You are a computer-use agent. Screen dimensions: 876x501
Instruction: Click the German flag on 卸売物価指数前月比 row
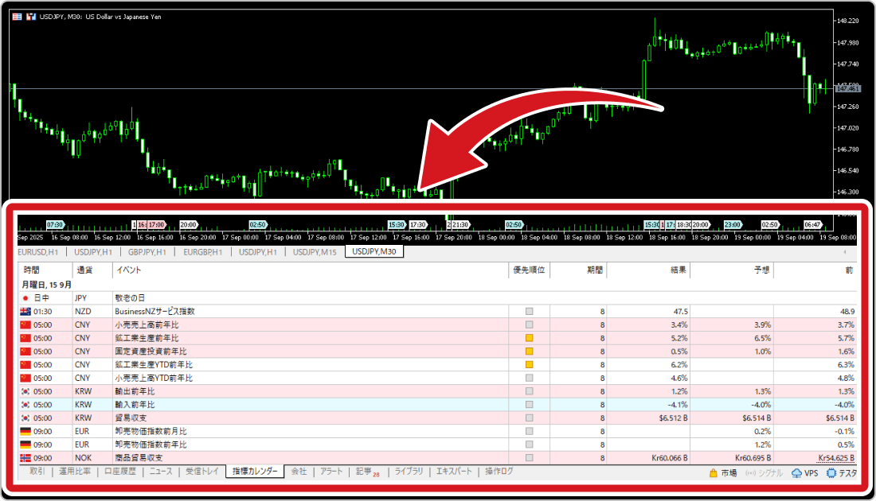(x=25, y=431)
